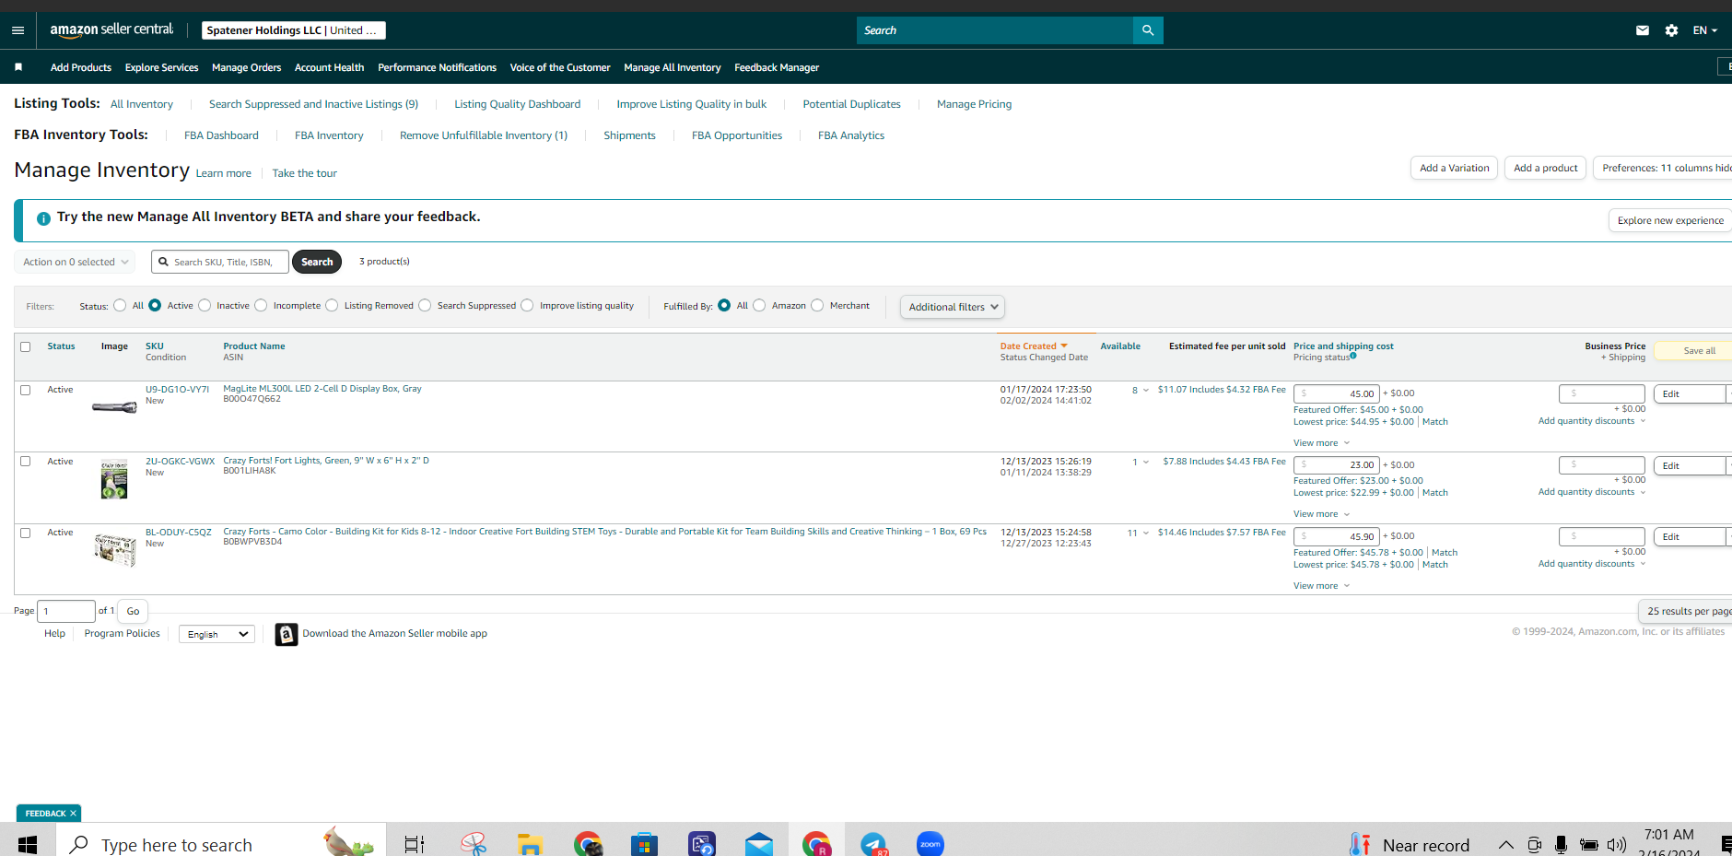Select the All status radio button
The width and height of the screenshot is (1732, 856).
[120, 306]
